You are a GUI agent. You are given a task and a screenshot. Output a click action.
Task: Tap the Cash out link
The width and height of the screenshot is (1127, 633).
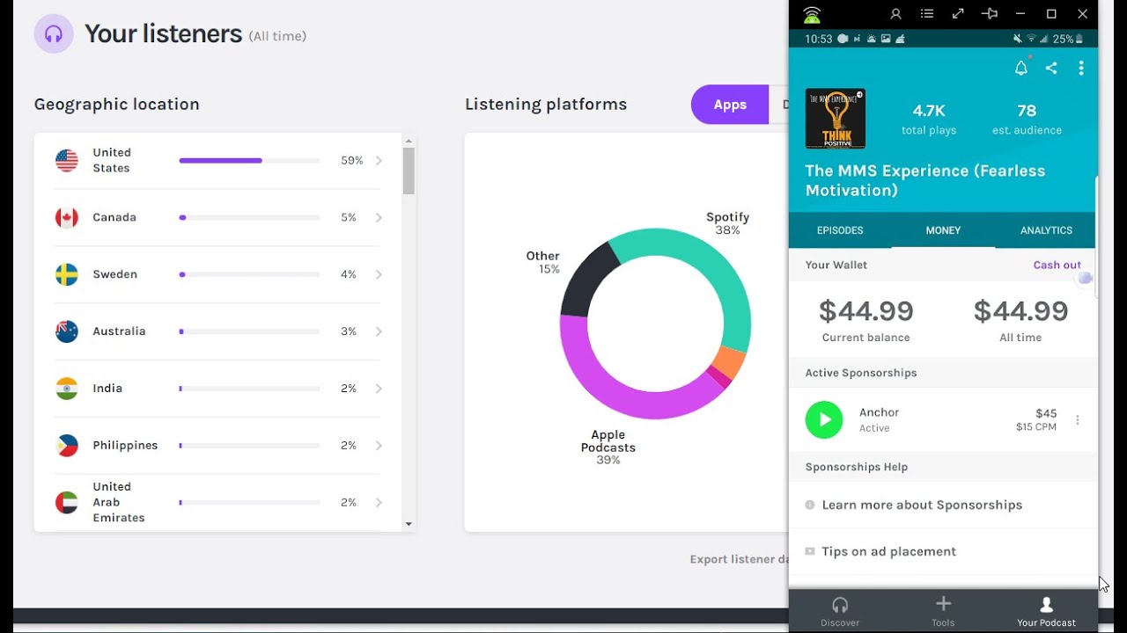tap(1057, 265)
